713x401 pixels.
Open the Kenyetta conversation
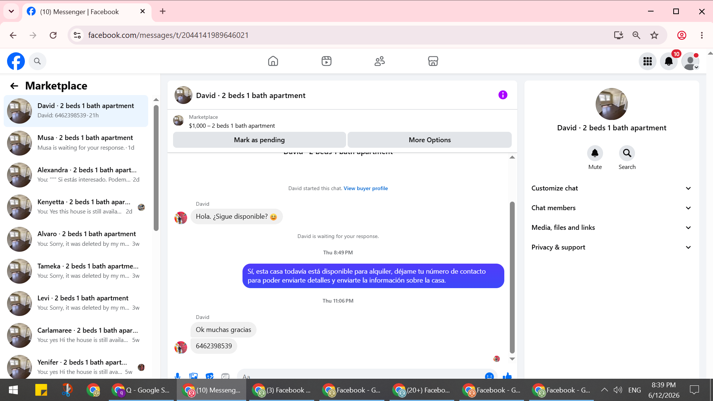[x=76, y=207]
